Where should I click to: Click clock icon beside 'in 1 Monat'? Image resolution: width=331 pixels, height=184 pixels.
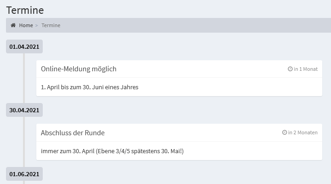(290, 69)
